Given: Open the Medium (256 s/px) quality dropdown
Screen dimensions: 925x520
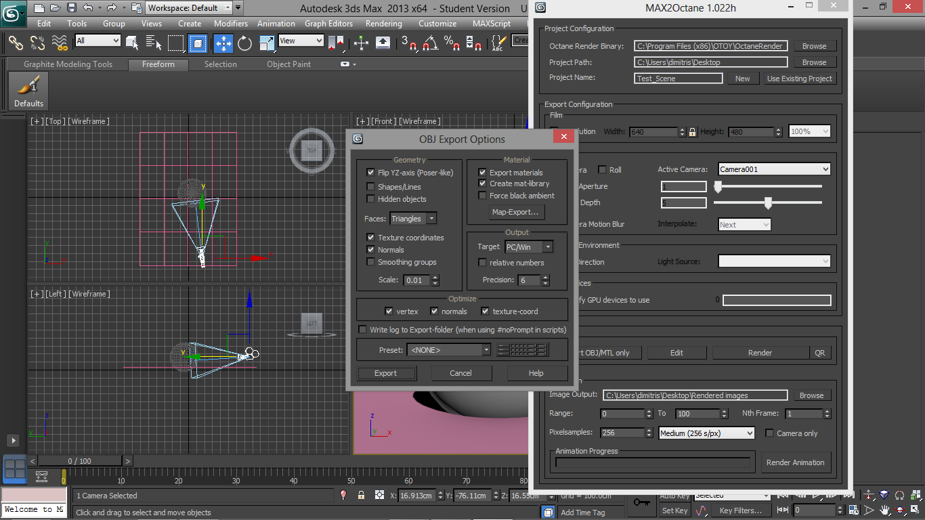Looking at the screenshot, I should (x=707, y=433).
